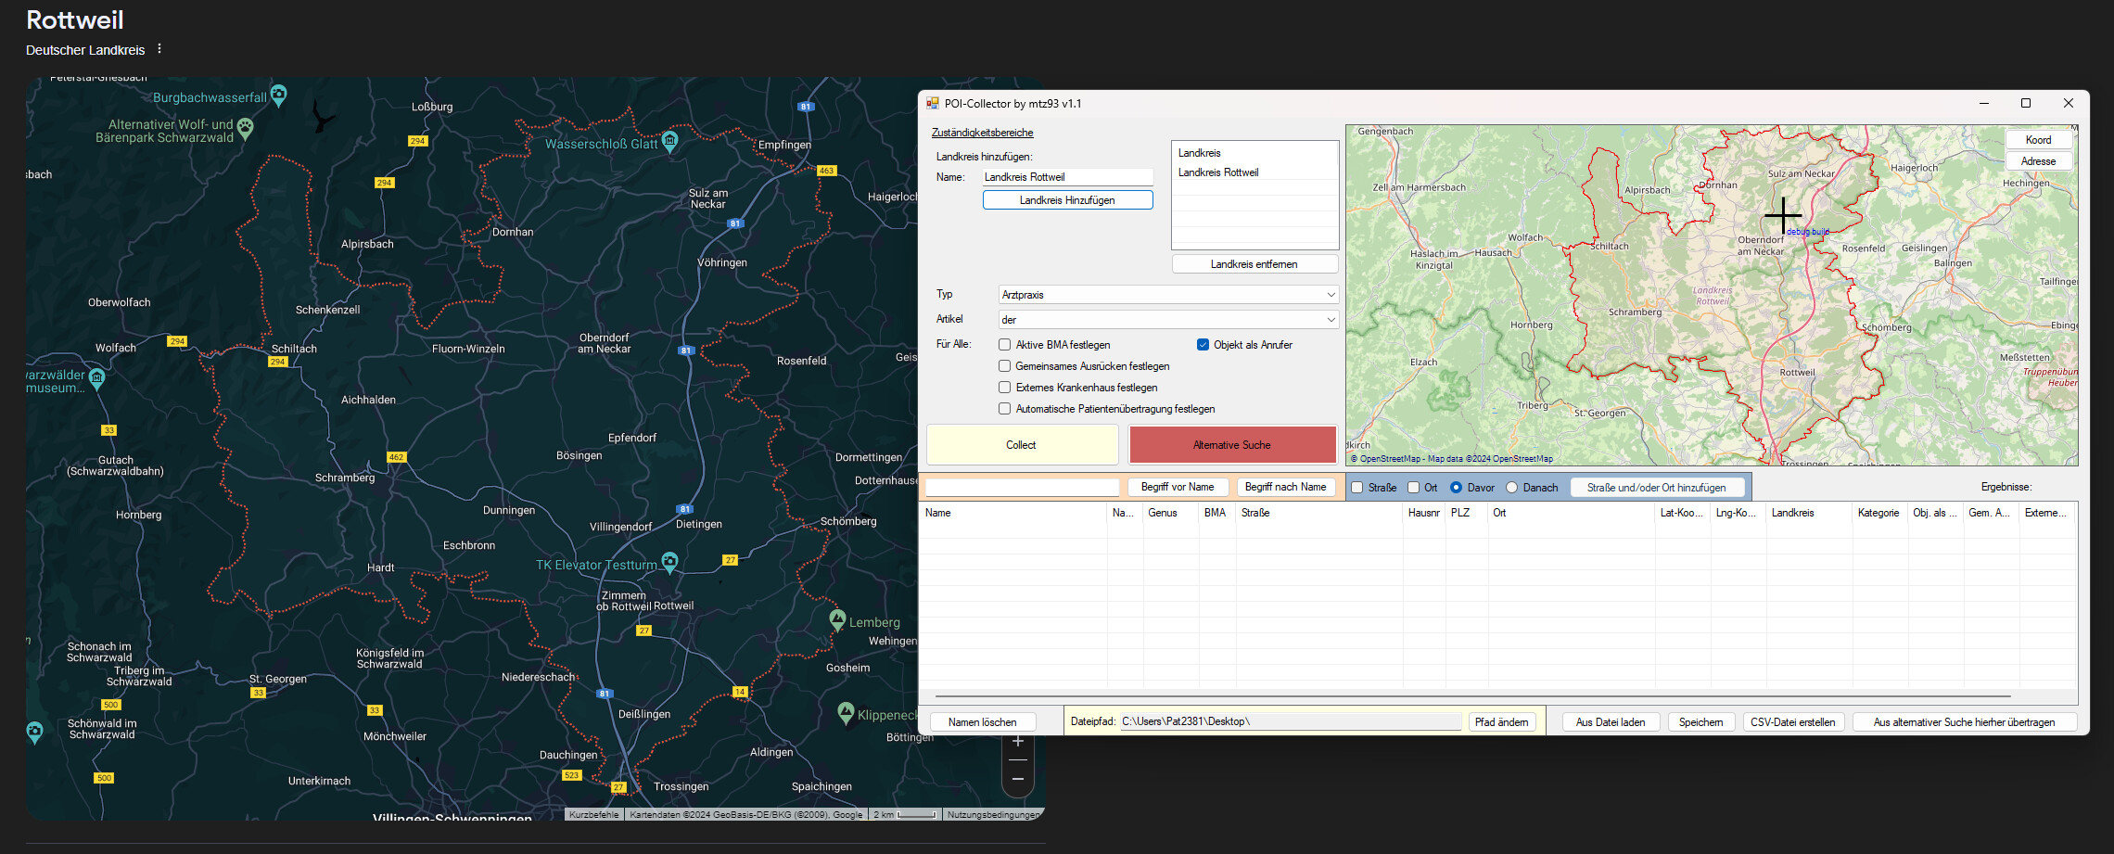
Task: Zoom out on the Google map
Action: point(1018,779)
